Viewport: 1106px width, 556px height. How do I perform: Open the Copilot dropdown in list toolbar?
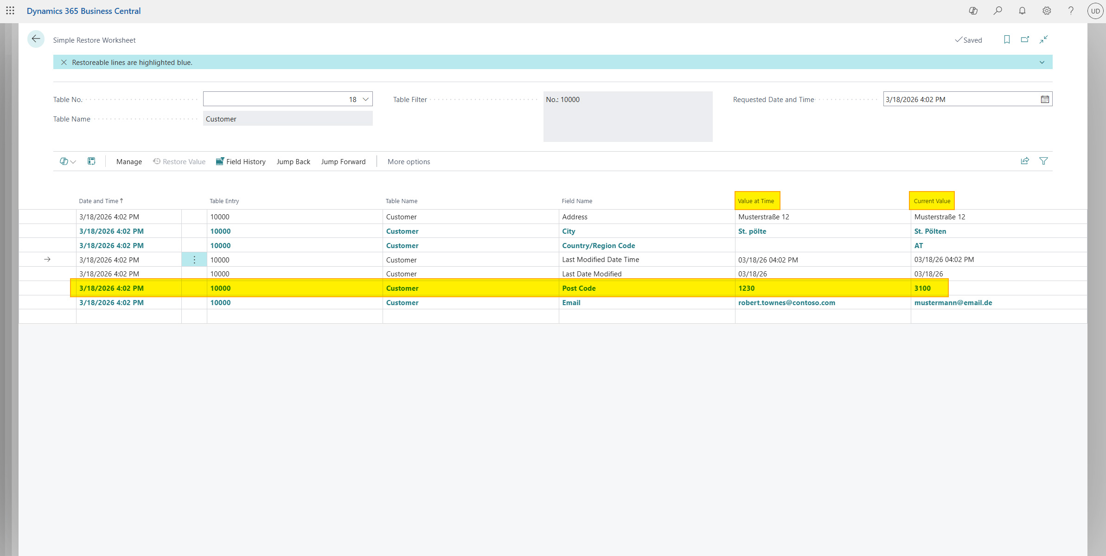[x=68, y=161]
